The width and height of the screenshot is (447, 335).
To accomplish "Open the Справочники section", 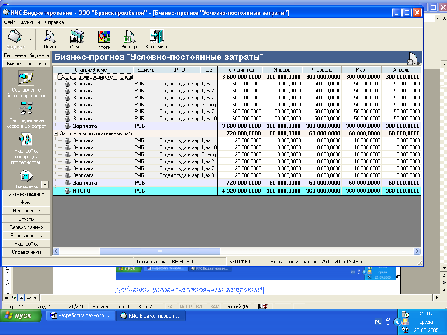I will point(26,252).
